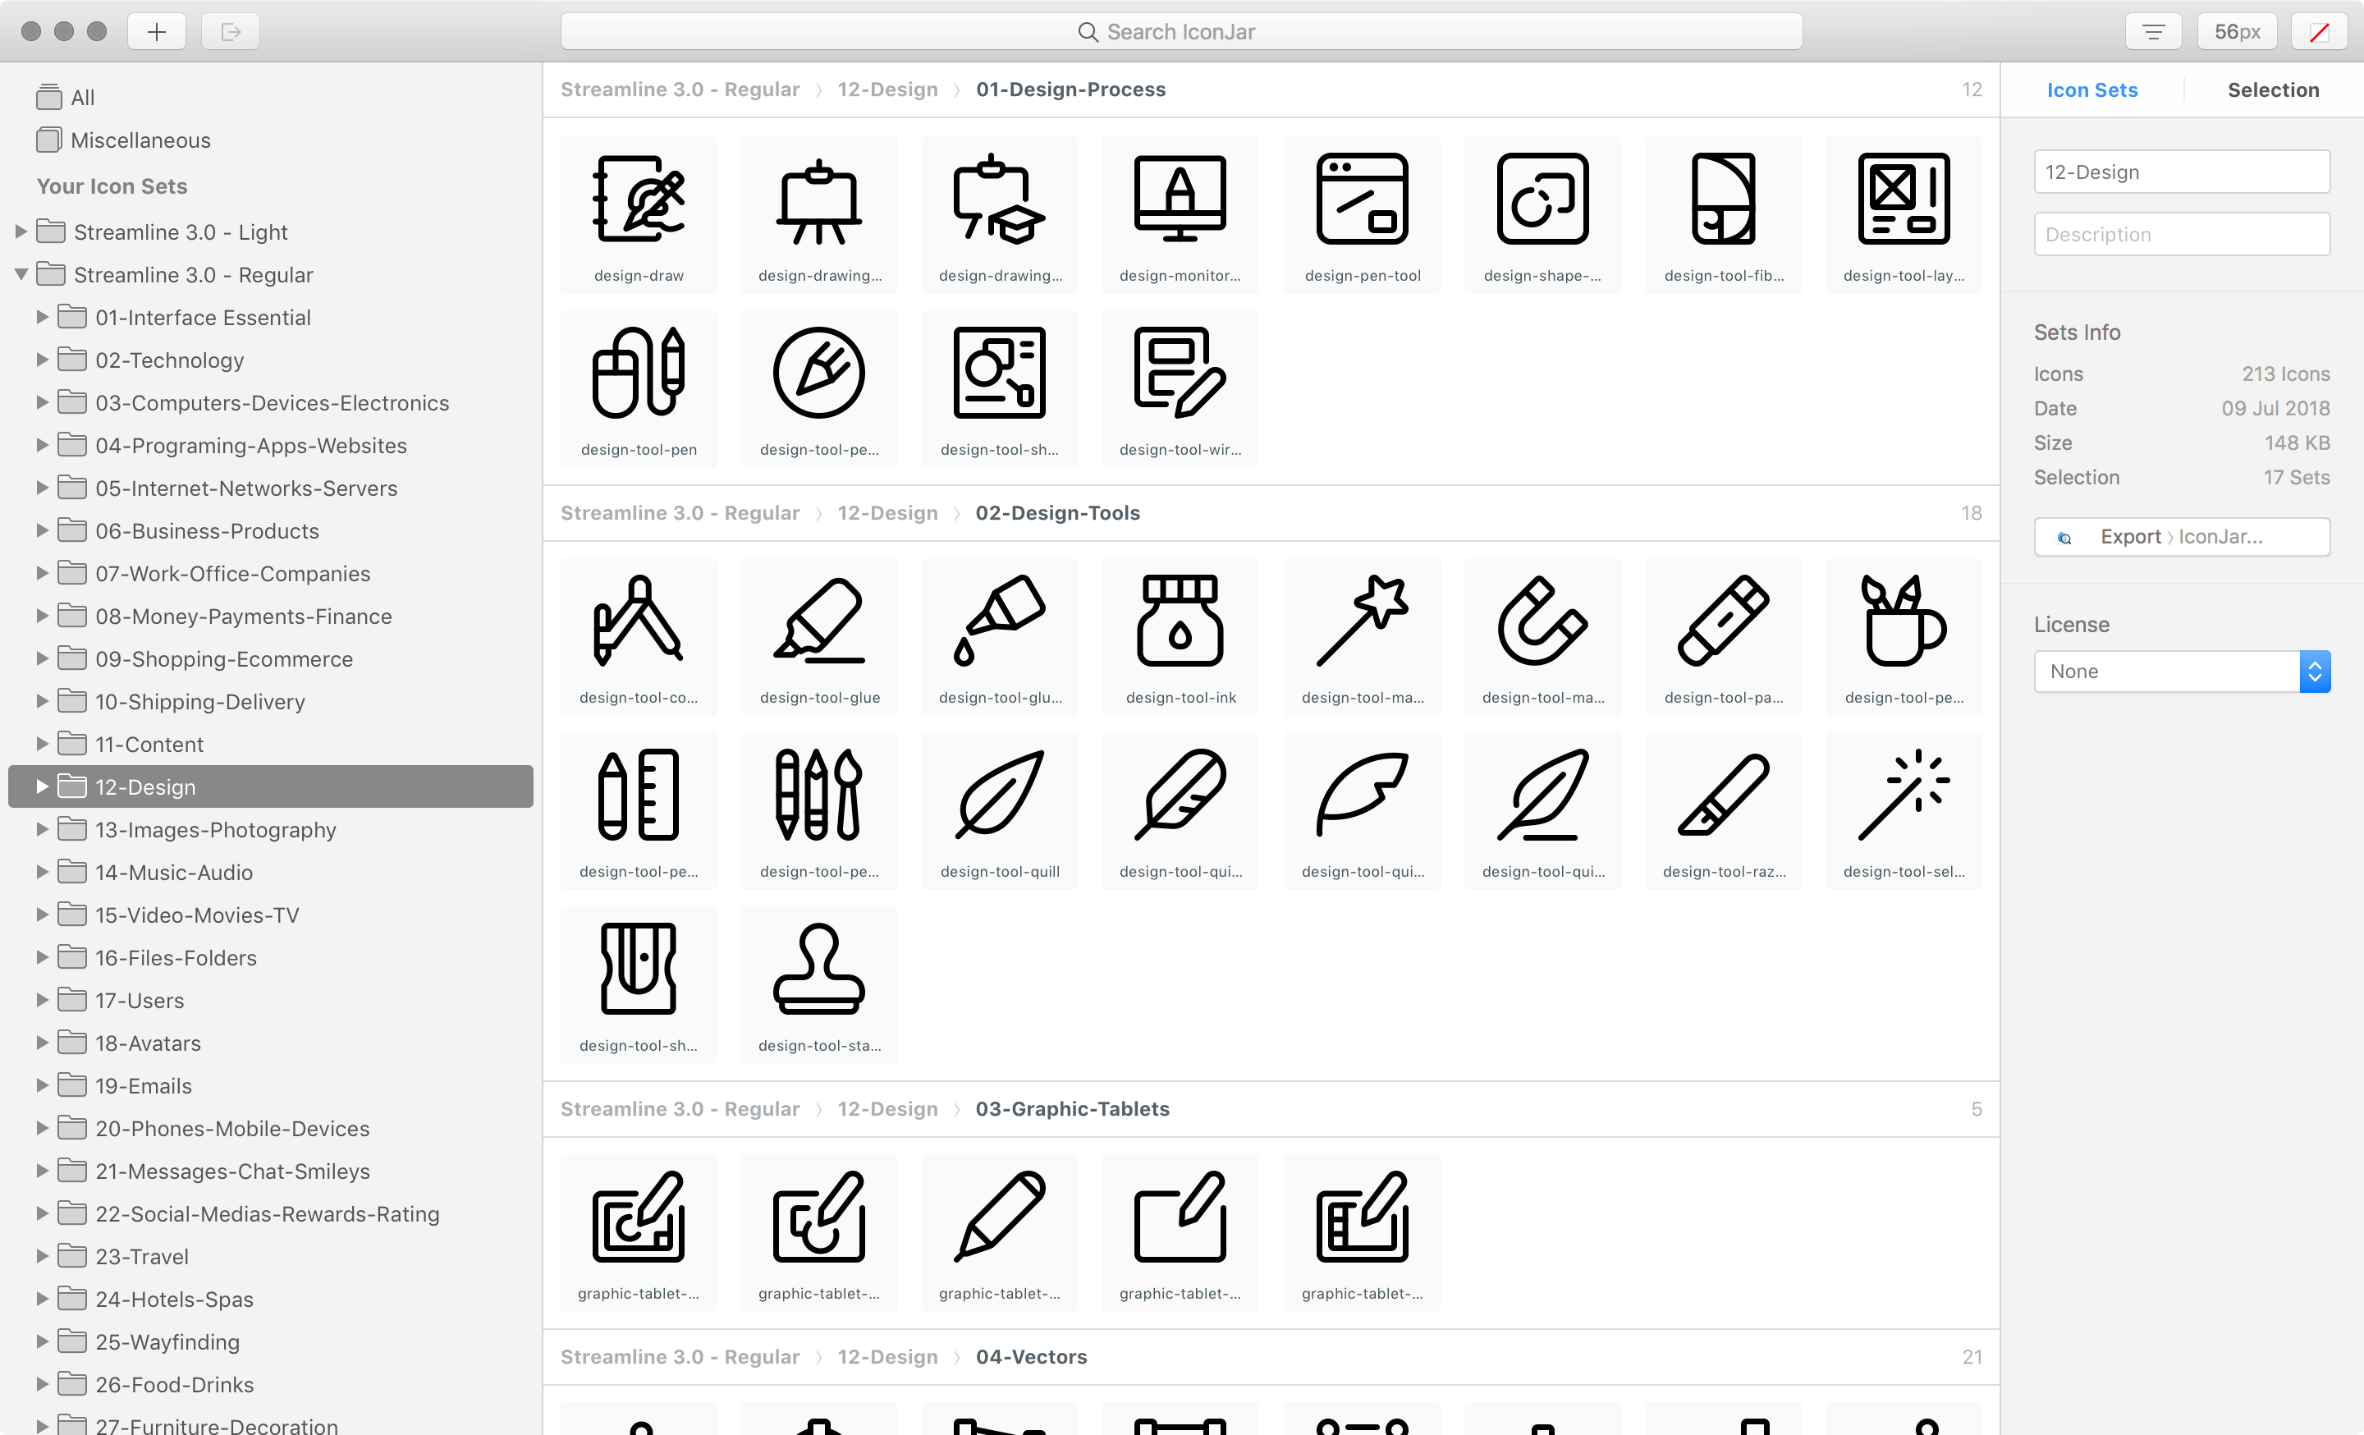
Task: Open the License dropdown
Action: [2181, 671]
